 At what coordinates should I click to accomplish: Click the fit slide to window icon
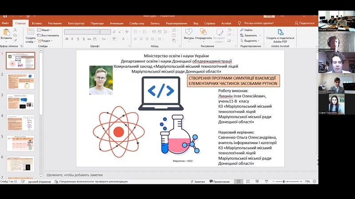tap(315, 181)
